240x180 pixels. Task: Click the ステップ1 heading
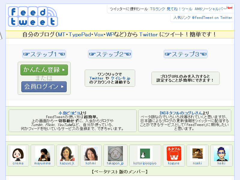tap(44, 54)
